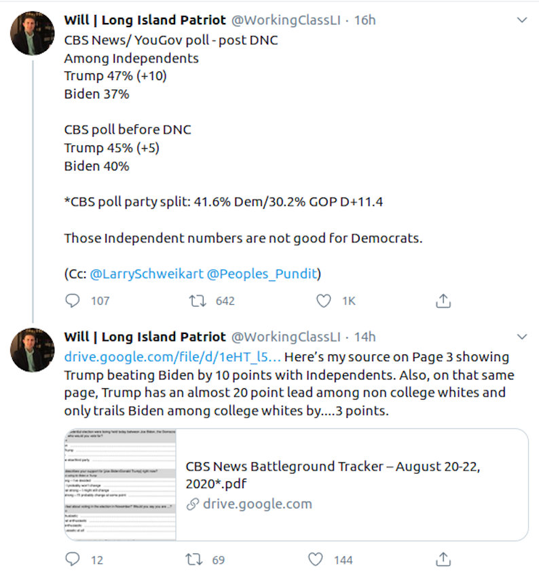Visit the @Peoples_Pundit profile mention
The height and width of the screenshot is (577, 539).
[262, 274]
